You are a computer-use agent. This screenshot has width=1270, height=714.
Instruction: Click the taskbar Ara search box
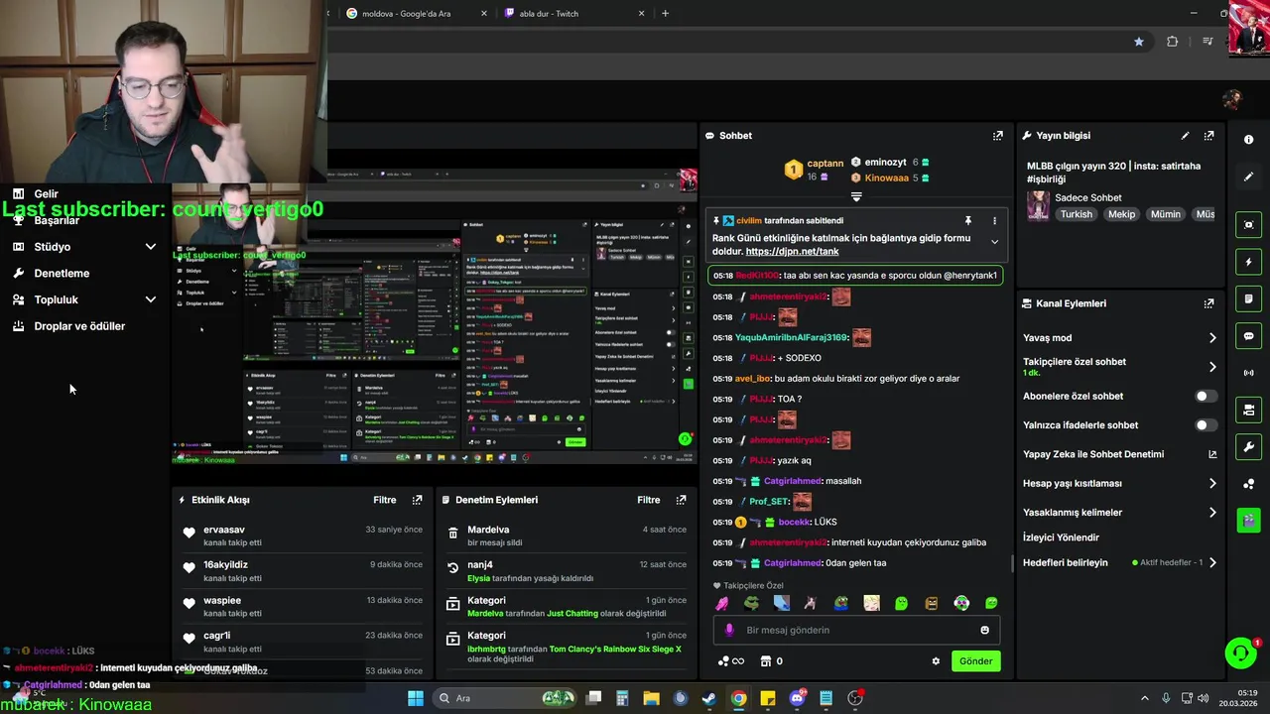506,698
